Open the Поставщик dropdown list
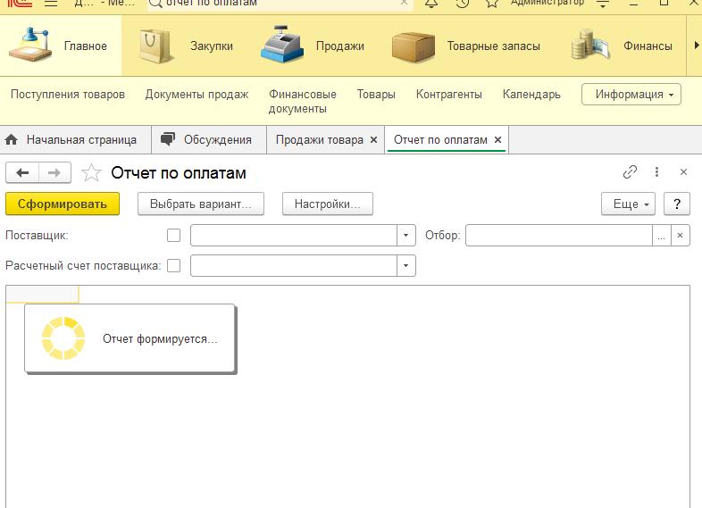This screenshot has height=508, width=702. [405, 236]
